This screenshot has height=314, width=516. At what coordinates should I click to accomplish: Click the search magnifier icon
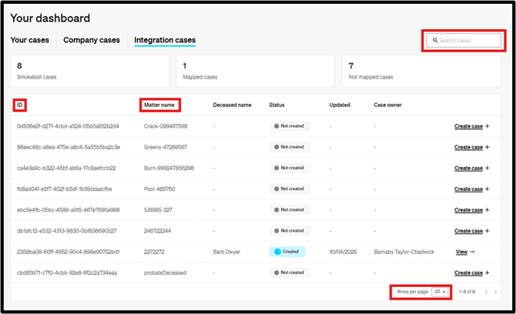tap(436, 40)
